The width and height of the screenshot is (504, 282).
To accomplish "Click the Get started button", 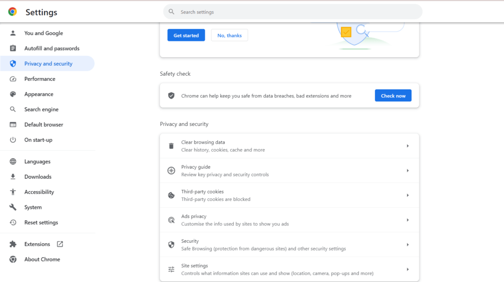I will (186, 35).
